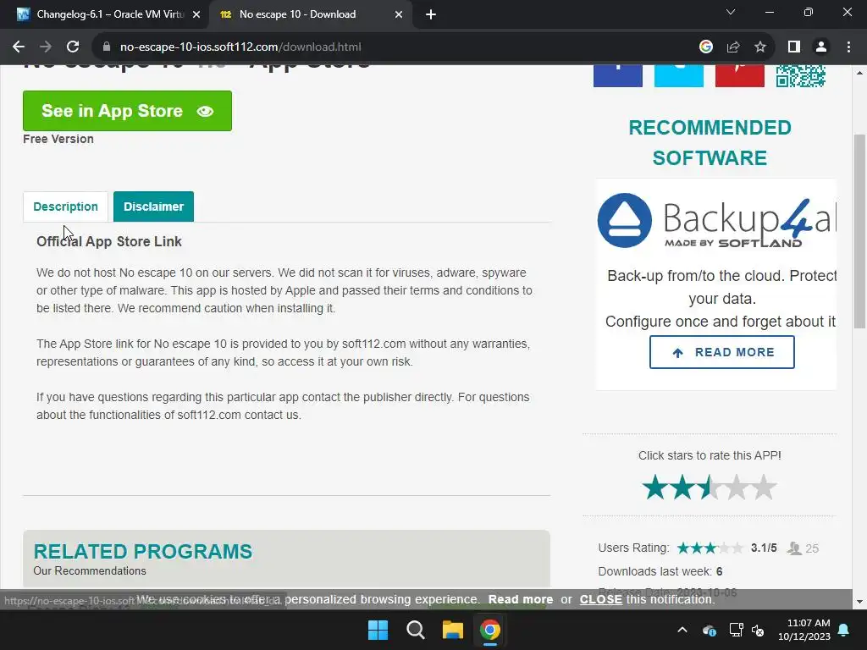
Task: Open Chrome three-dot menu
Action: pos(848,47)
